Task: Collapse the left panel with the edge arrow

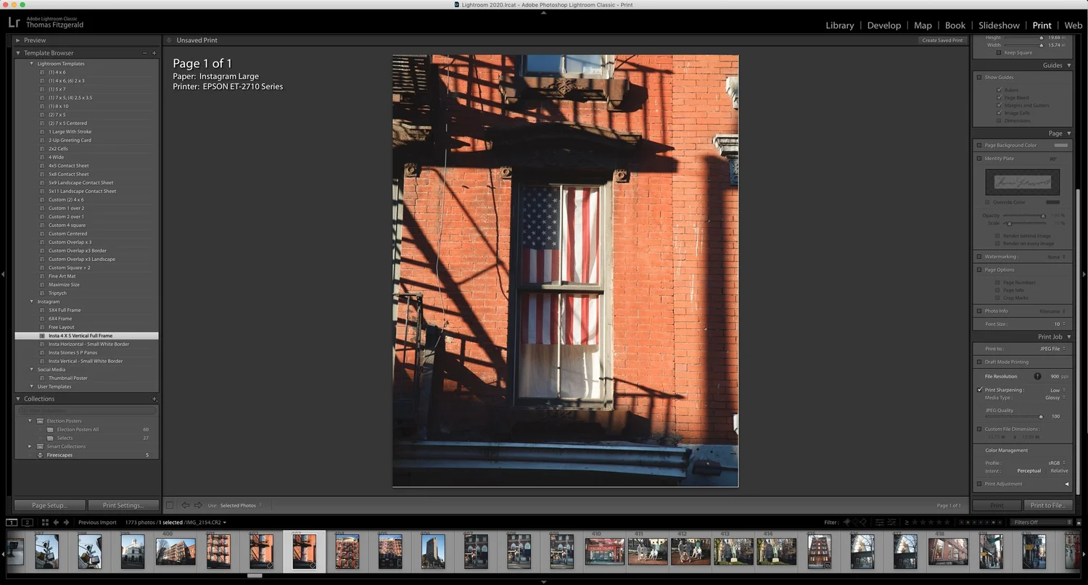Action: [3, 274]
